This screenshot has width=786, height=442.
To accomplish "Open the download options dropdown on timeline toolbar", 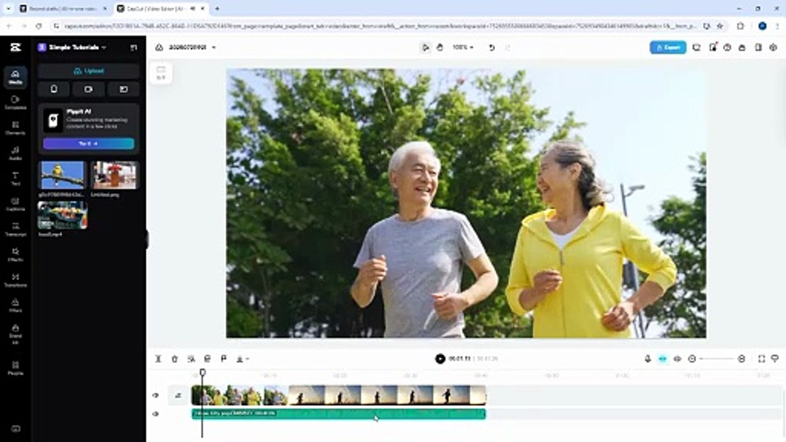I will coord(243,359).
